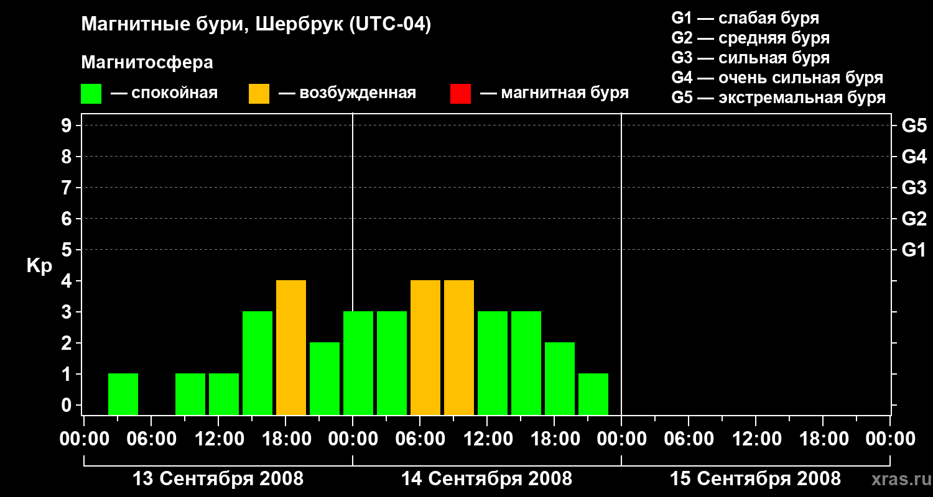
Task: Click the 15 Сентября 2008 date label
Action: 755,478
